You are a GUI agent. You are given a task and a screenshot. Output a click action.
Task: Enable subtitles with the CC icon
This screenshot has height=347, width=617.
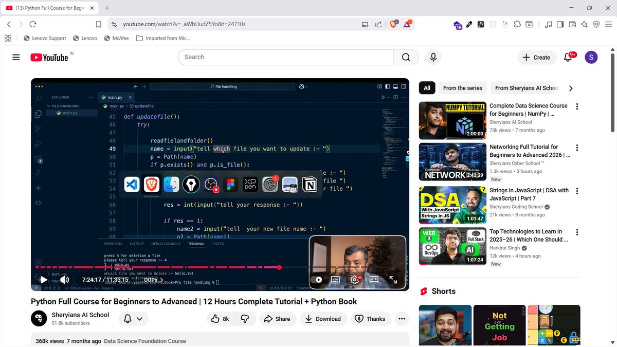point(335,280)
